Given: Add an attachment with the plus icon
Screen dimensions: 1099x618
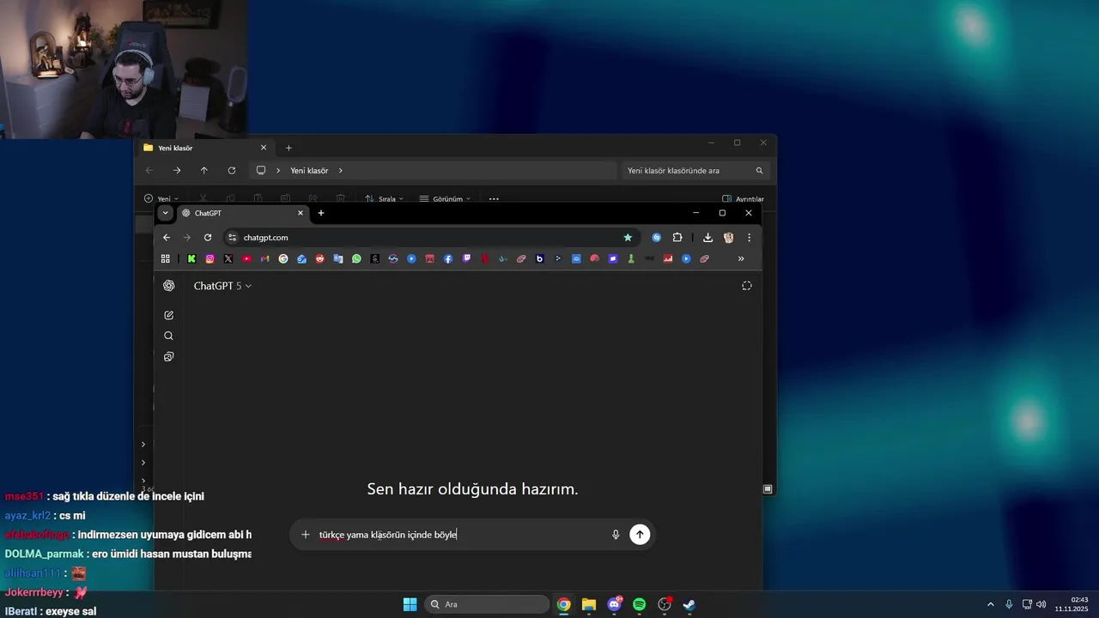Looking at the screenshot, I should coord(305,535).
